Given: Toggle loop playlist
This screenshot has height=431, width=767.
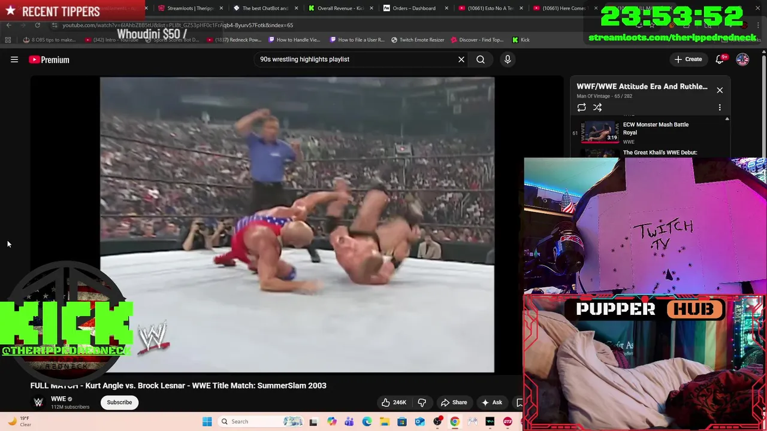Looking at the screenshot, I should pyautogui.click(x=581, y=107).
